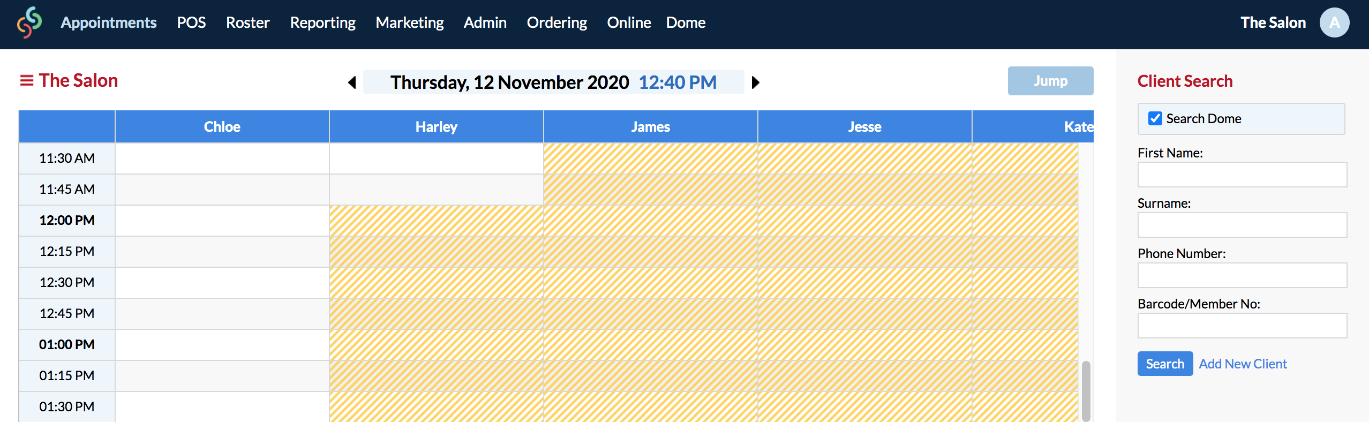Viewport: 1369px width, 422px height.
Task: Click the colorful swirl logo icon
Action: pyautogui.click(x=29, y=22)
